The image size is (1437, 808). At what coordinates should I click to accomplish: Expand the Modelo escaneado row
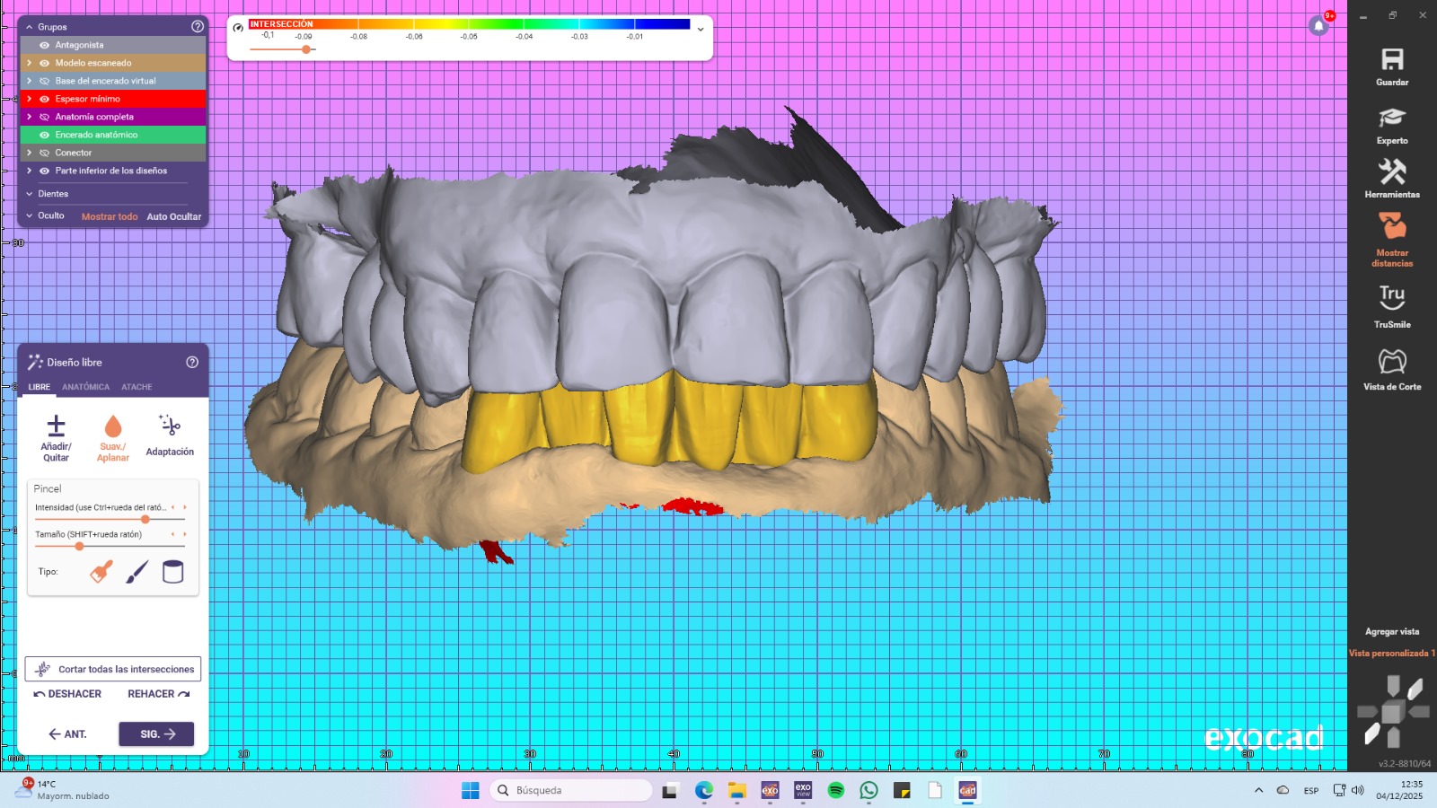pos(29,63)
